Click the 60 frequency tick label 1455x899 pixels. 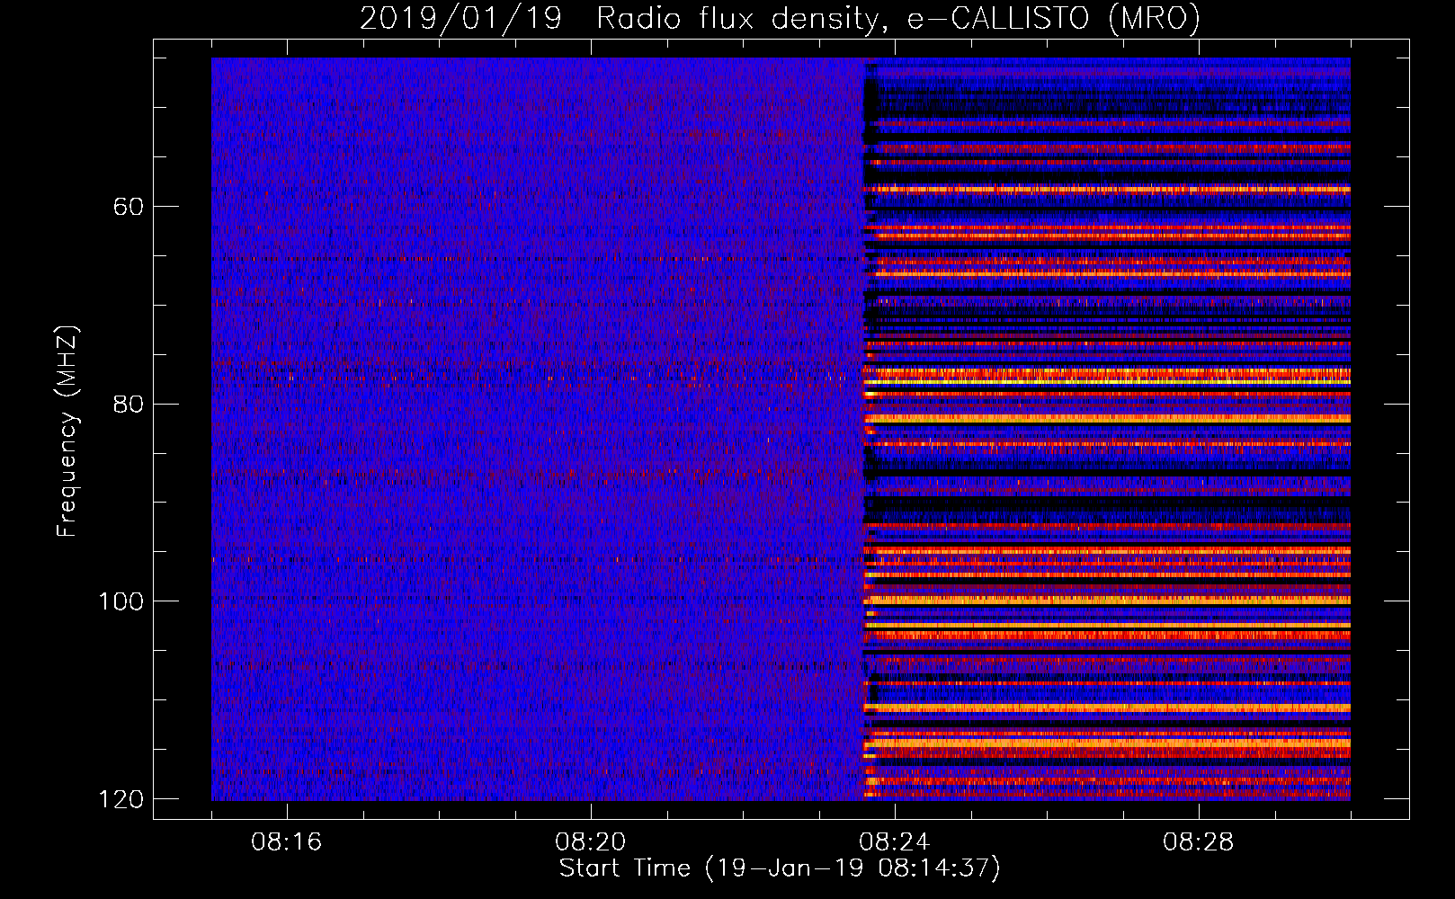[129, 207]
